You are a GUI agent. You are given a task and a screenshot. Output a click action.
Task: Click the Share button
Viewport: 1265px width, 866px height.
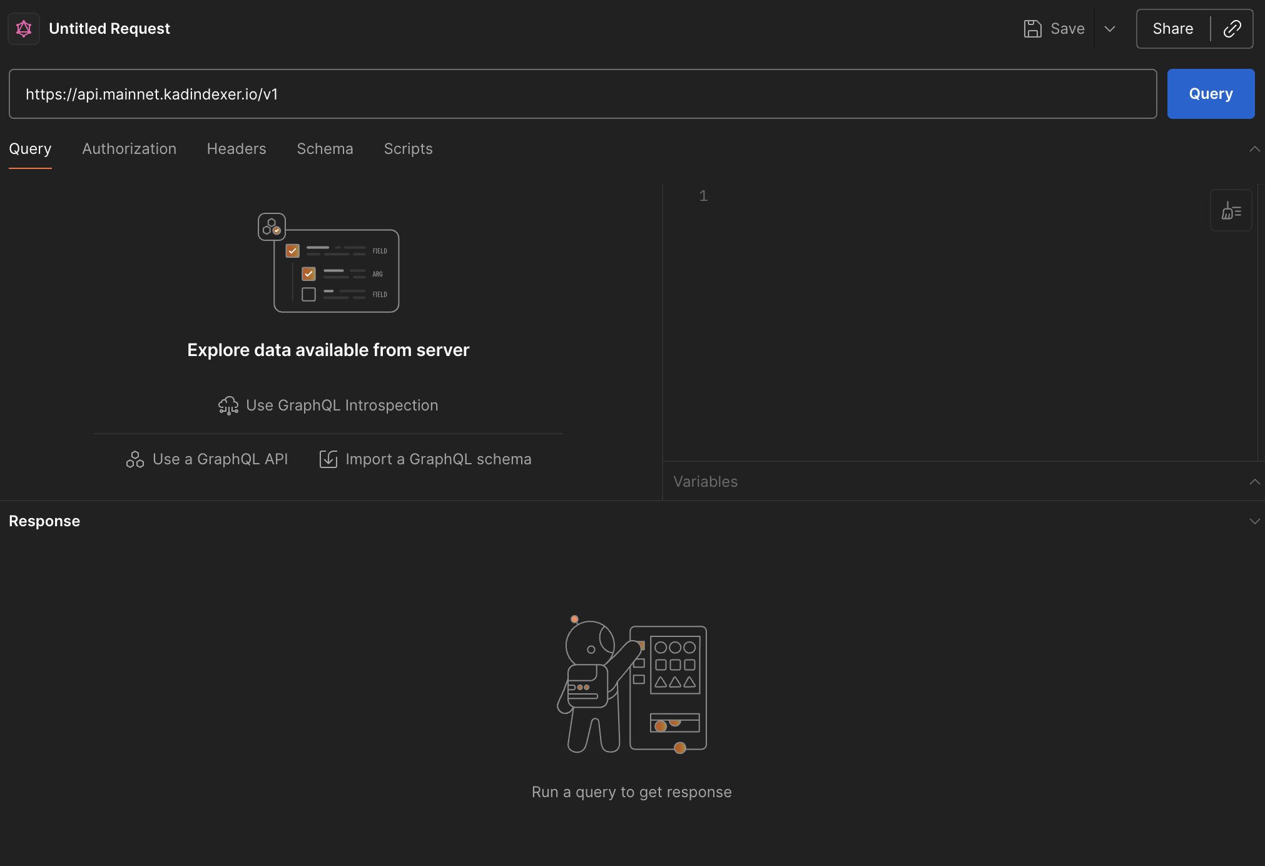pyautogui.click(x=1172, y=29)
